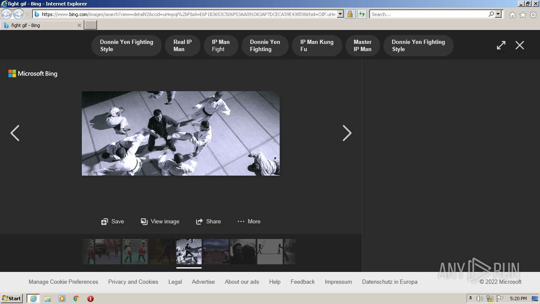Click the main martial arts image
Image resolution: width=540 pixels, height=304 pixels.
point(181,133)
